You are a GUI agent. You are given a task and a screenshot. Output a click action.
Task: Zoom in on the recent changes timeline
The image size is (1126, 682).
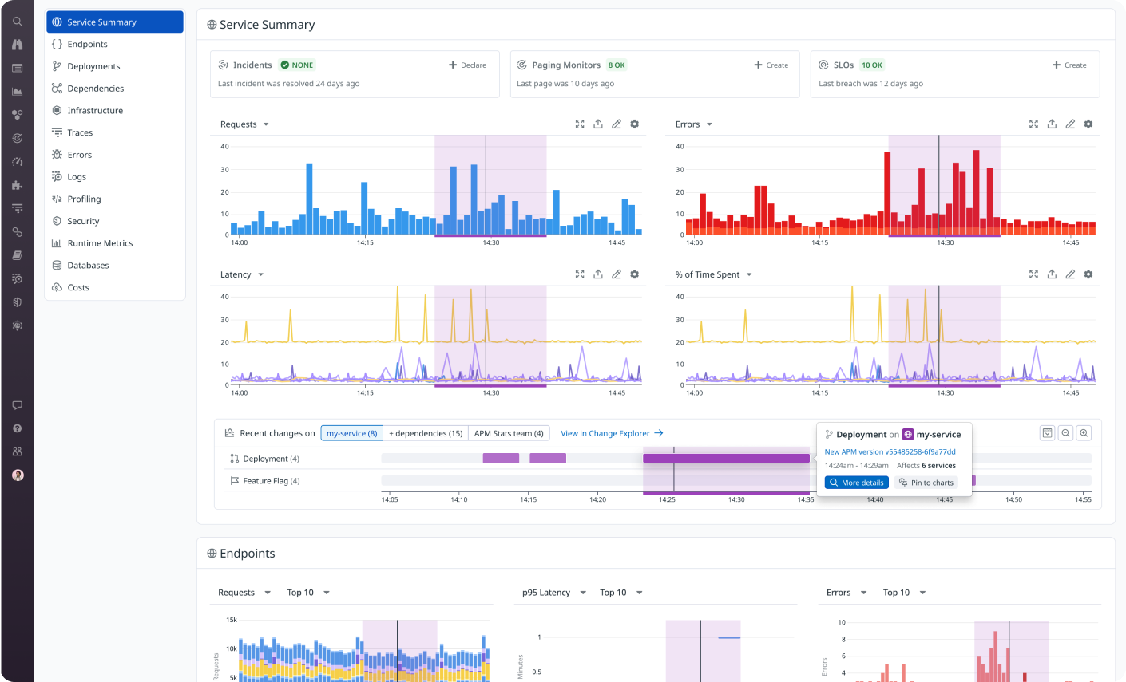[1084, 433]
